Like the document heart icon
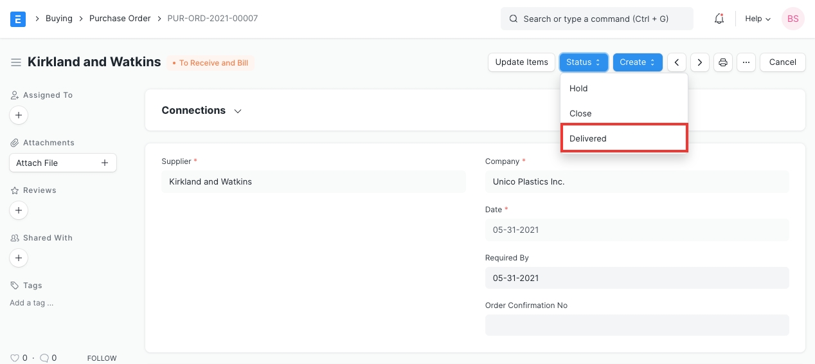Image resolution: width=815 pixels, height=364 pixels. [x=15, y=358]
